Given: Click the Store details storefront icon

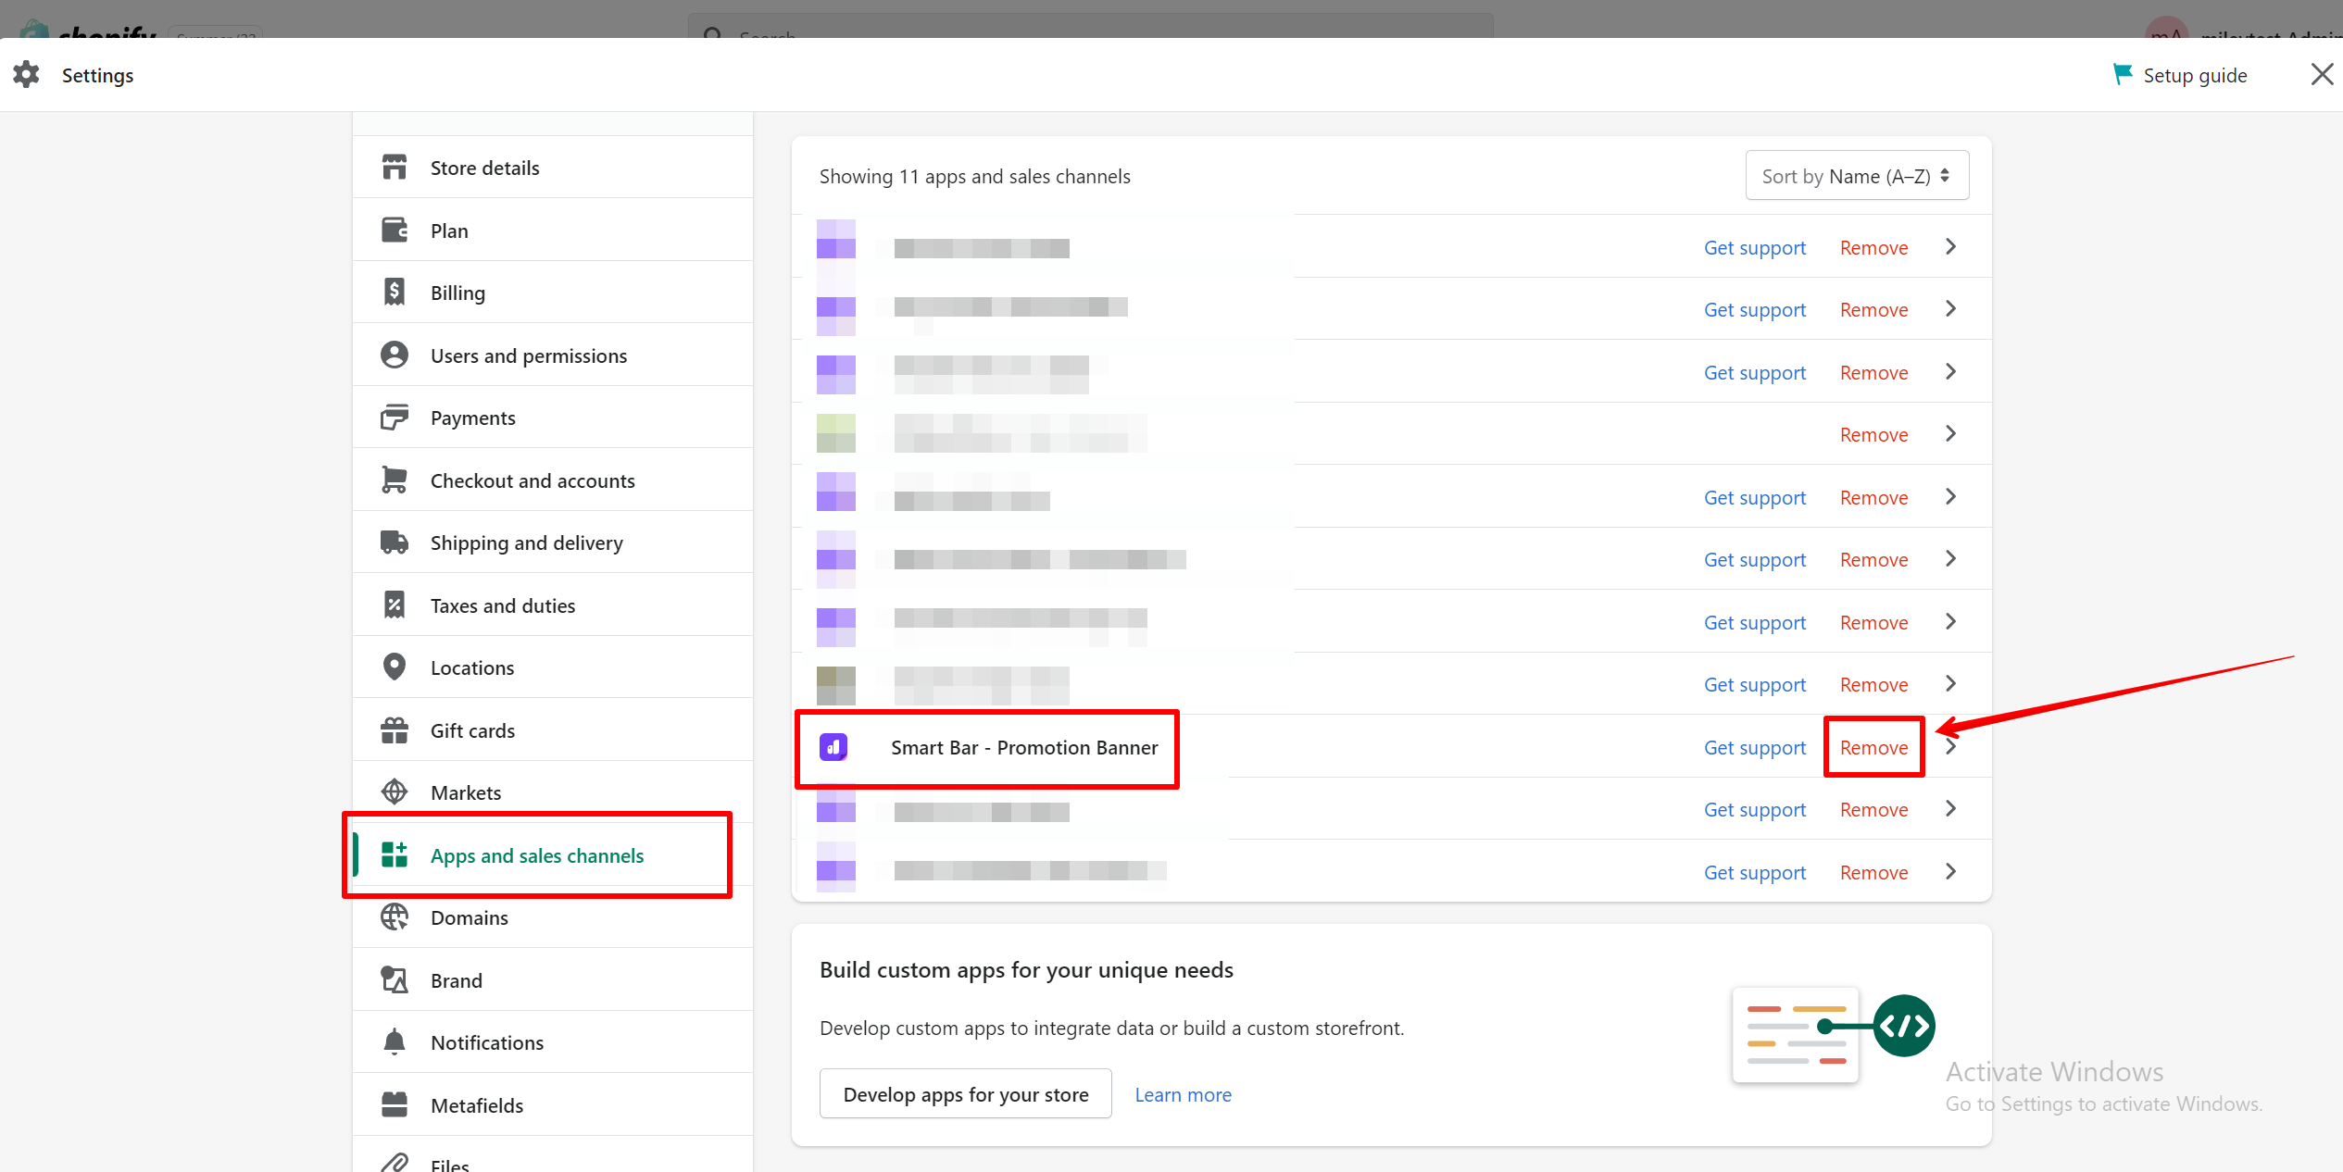Looking at the screenshot, I should tap(395, 168).
